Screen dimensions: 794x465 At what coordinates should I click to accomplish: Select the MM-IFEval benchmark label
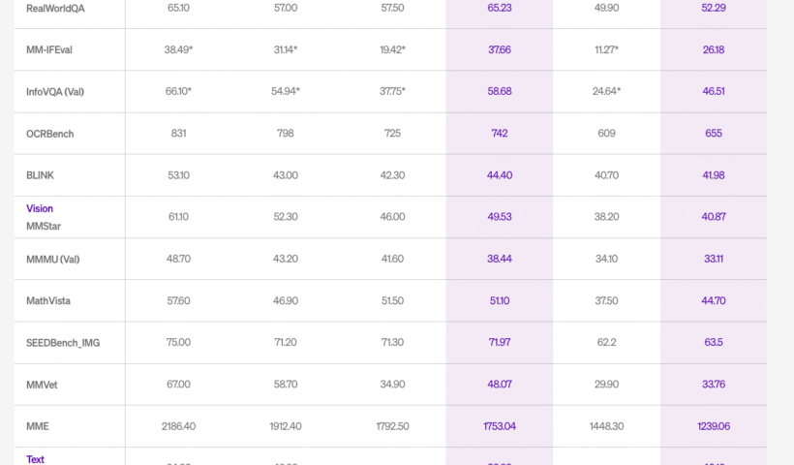[x=49, y=49]
